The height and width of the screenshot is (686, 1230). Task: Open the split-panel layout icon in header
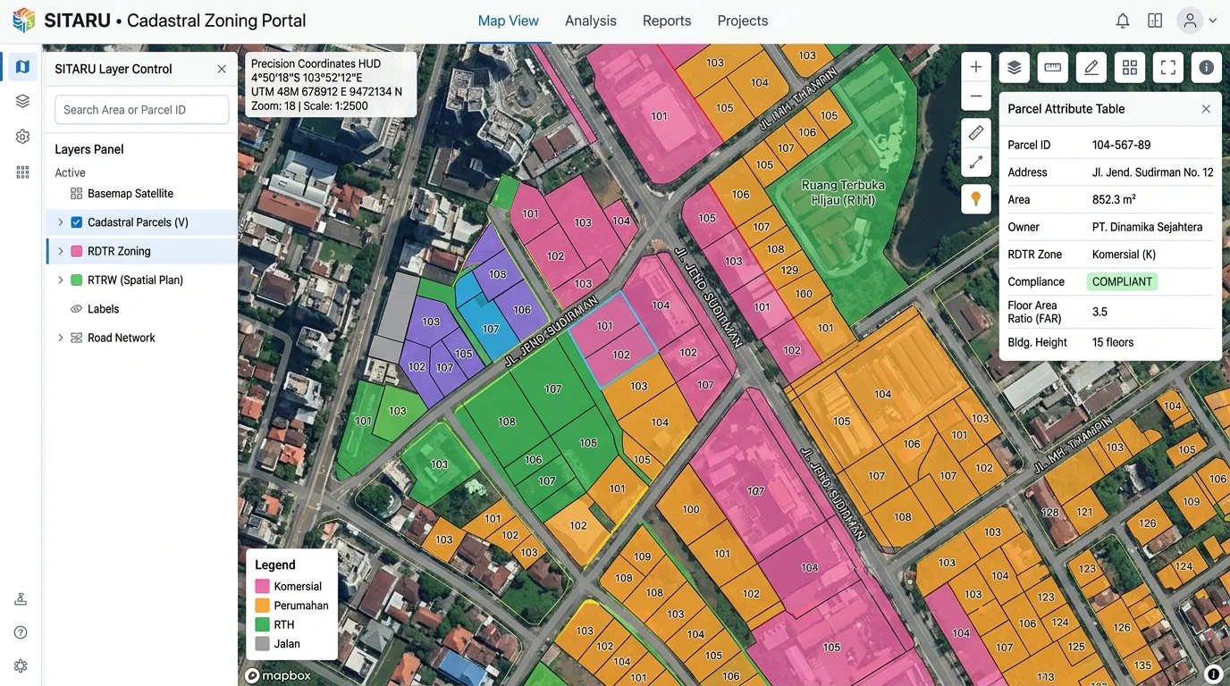[x=1155, y=21]
